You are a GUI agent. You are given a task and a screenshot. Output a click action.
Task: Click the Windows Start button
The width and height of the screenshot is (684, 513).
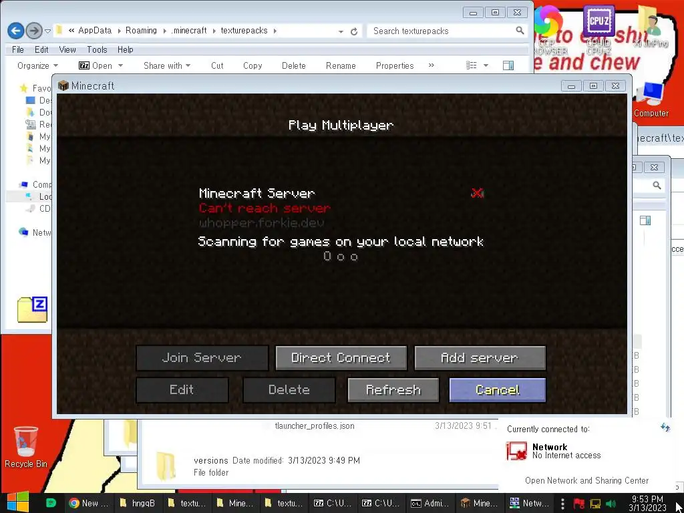coord(18,502)
